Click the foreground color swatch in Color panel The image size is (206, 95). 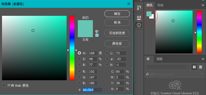149,14
